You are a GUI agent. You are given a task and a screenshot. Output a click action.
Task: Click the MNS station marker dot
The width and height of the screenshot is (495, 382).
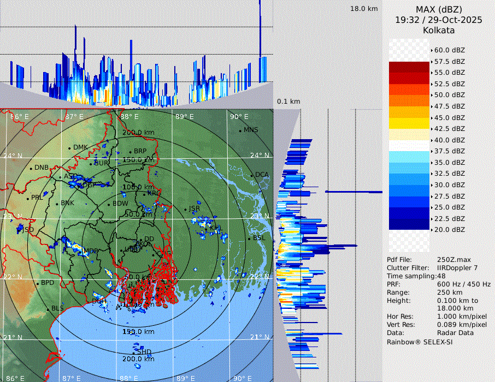(240, 130)
